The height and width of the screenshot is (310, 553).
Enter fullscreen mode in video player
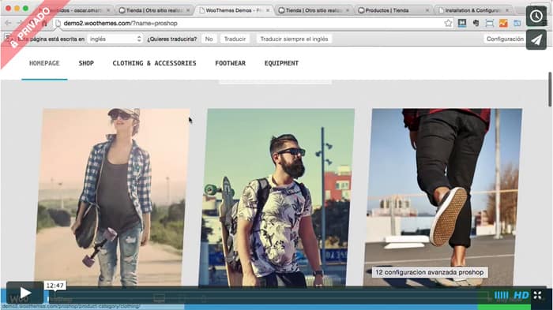tap(537, 295)
